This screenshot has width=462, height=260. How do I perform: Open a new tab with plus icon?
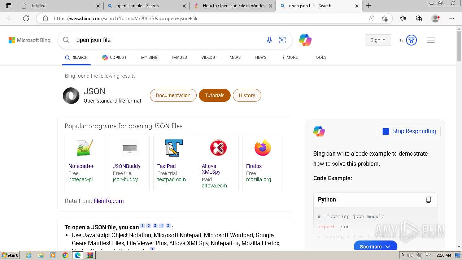[369, 6]
